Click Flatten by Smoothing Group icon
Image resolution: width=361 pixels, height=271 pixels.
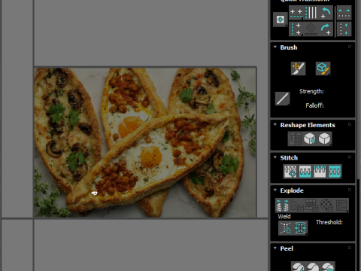point(312,206)
